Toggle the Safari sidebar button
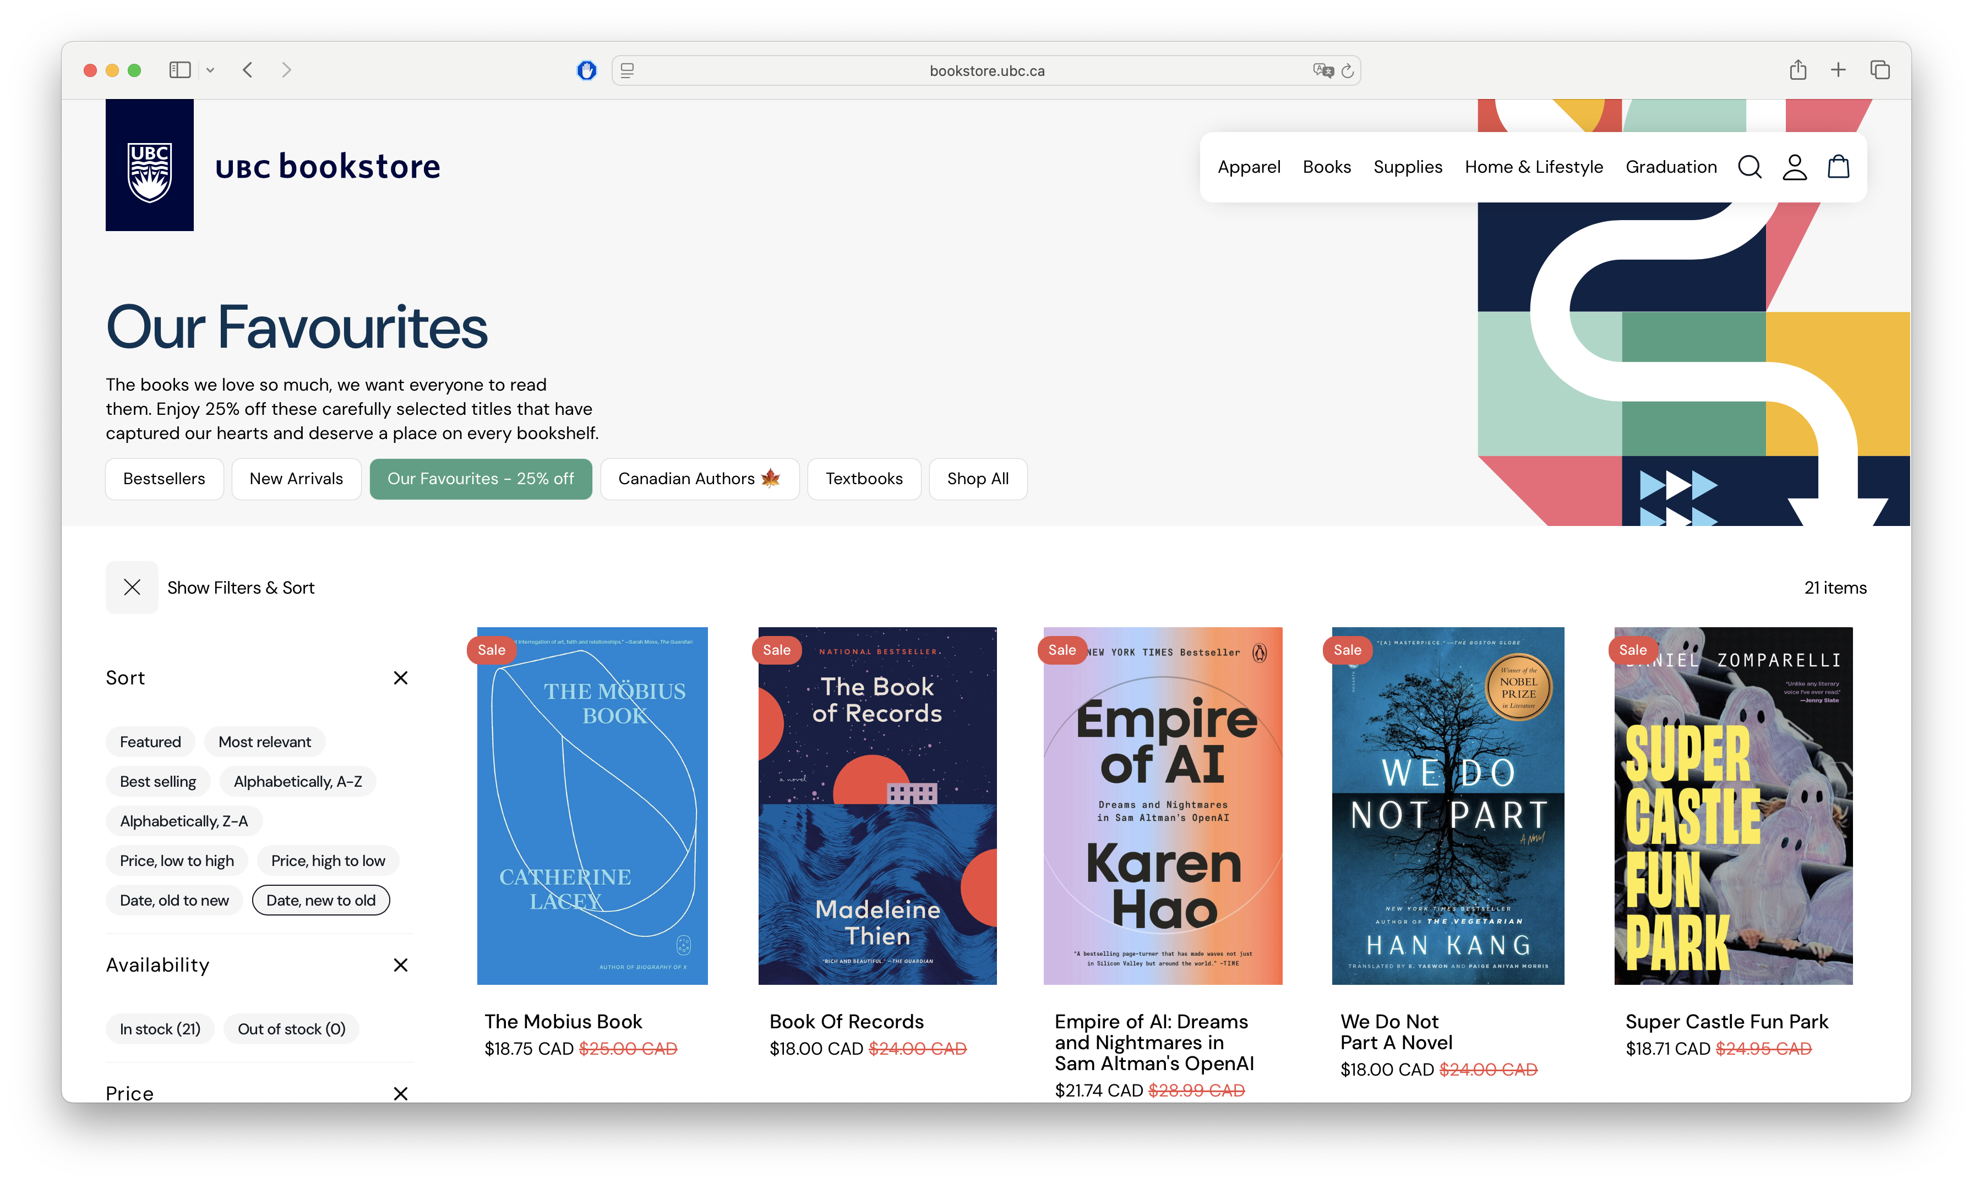The height and width of the screenshot is (1184, 1973). click(x=179, y=70)
